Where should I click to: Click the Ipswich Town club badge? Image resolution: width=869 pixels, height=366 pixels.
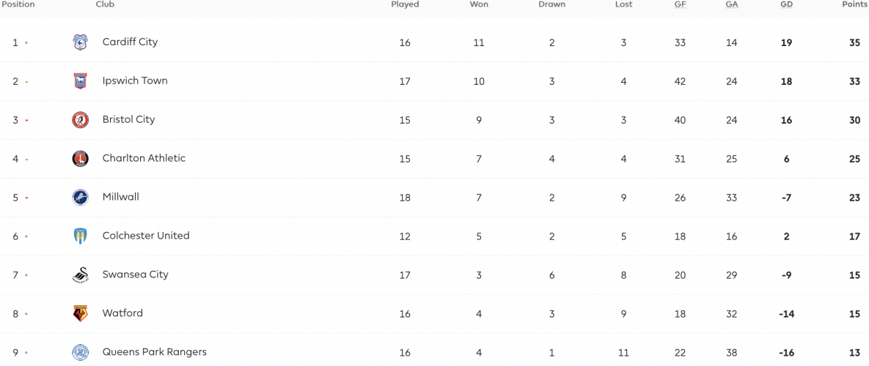point(81,81)
